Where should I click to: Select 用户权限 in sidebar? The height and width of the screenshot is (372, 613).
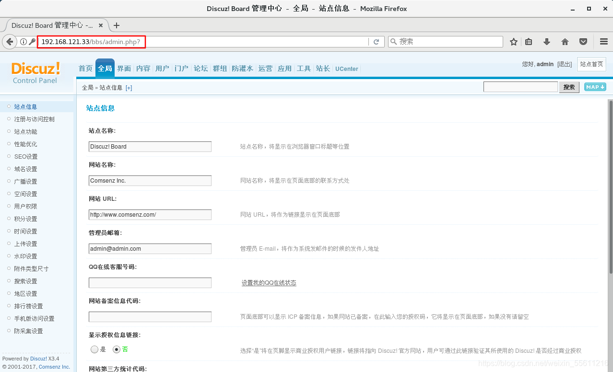click(x=26, y=207)
